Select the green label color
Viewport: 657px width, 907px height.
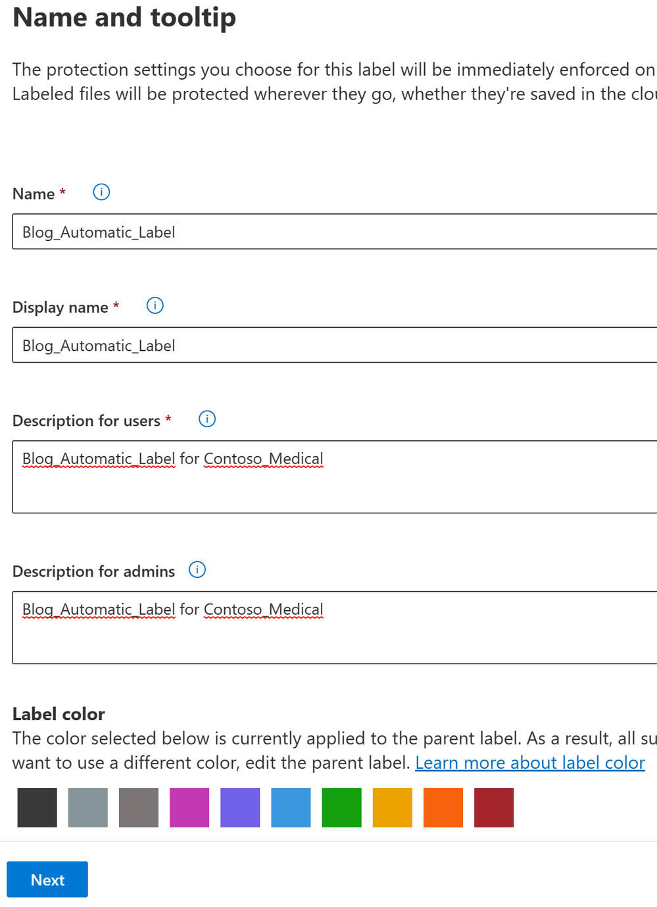click(341, 808)
